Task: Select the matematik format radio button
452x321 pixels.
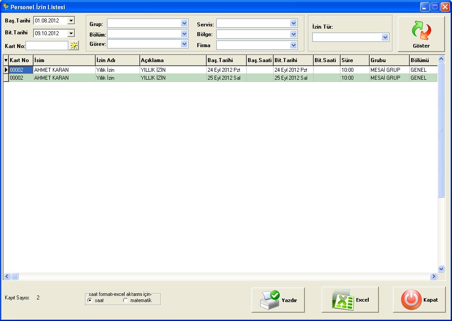Action: 126,300
